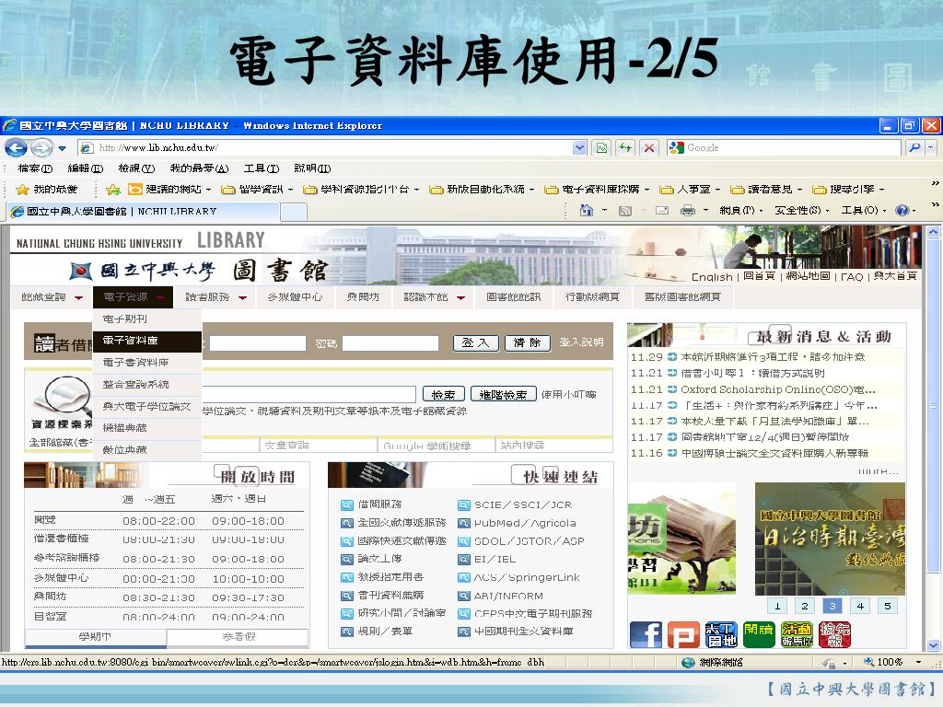The image size is (943, 707).
Task: Switch to the 寒暑假 opening hours tab
Action: click(x=239, y=637)
